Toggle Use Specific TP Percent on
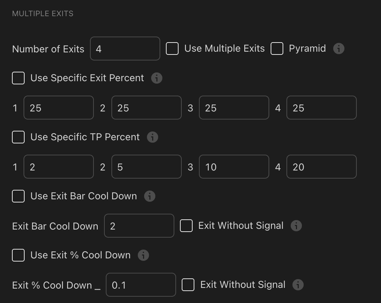The image size is (381, 303). pos(18,137)
